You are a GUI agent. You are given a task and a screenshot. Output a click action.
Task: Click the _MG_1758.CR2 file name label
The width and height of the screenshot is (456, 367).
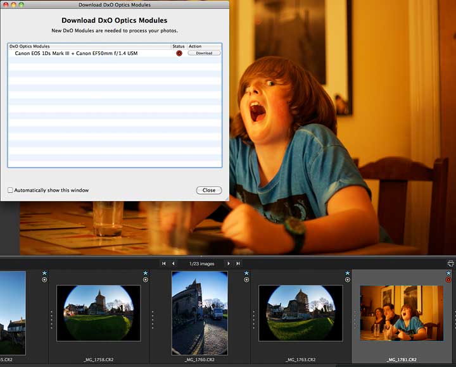point(99,360)
